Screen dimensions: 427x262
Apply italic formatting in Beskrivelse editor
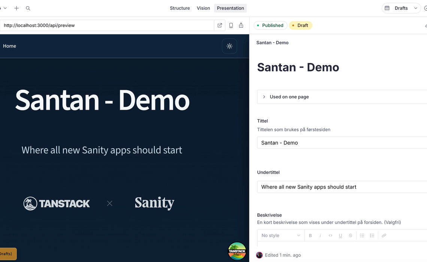click(x=320, y=235)
